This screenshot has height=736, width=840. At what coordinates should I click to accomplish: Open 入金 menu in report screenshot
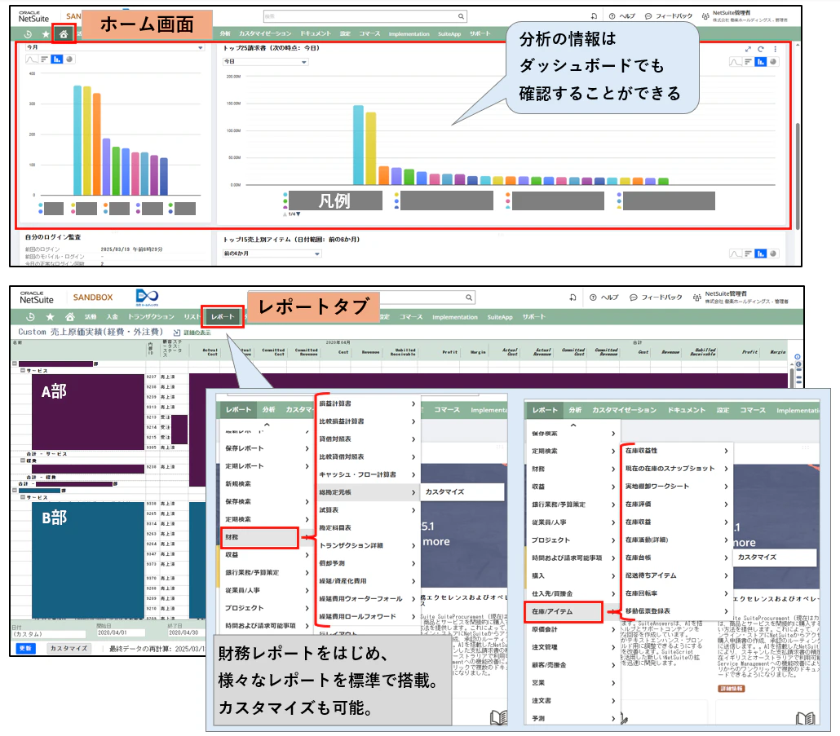click(112, 317)
